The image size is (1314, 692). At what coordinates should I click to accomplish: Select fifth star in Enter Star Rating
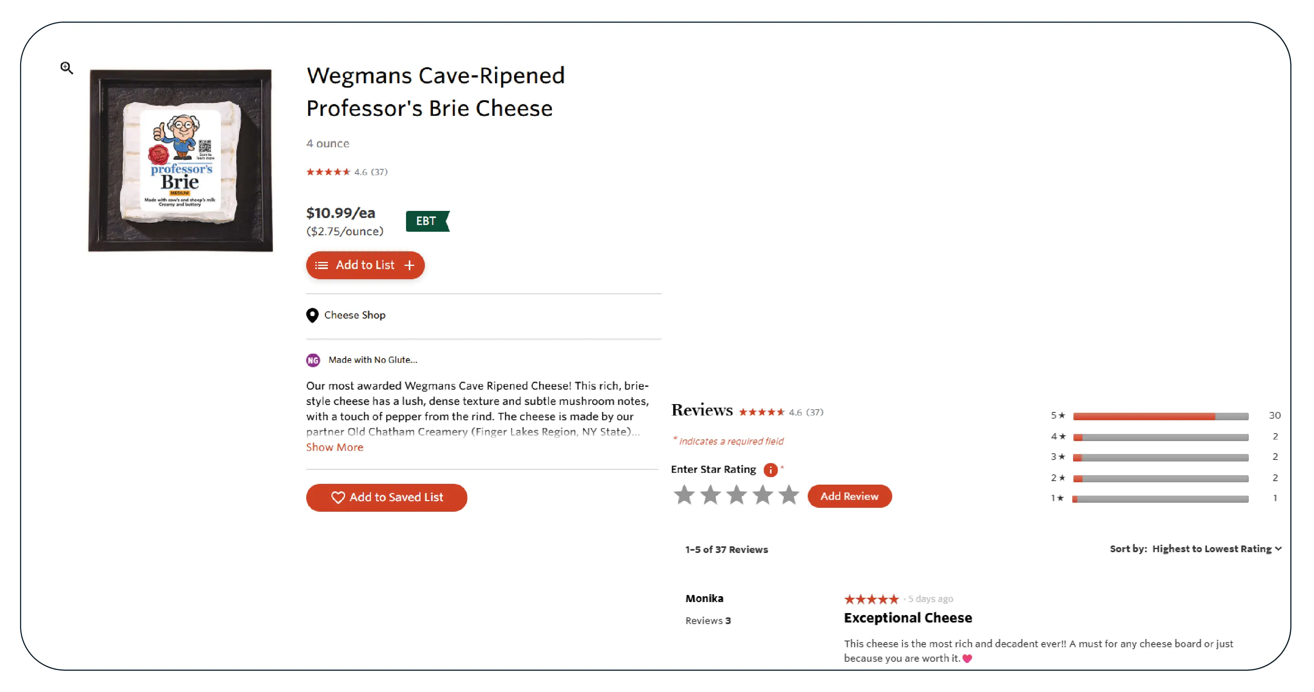[789, 495]
